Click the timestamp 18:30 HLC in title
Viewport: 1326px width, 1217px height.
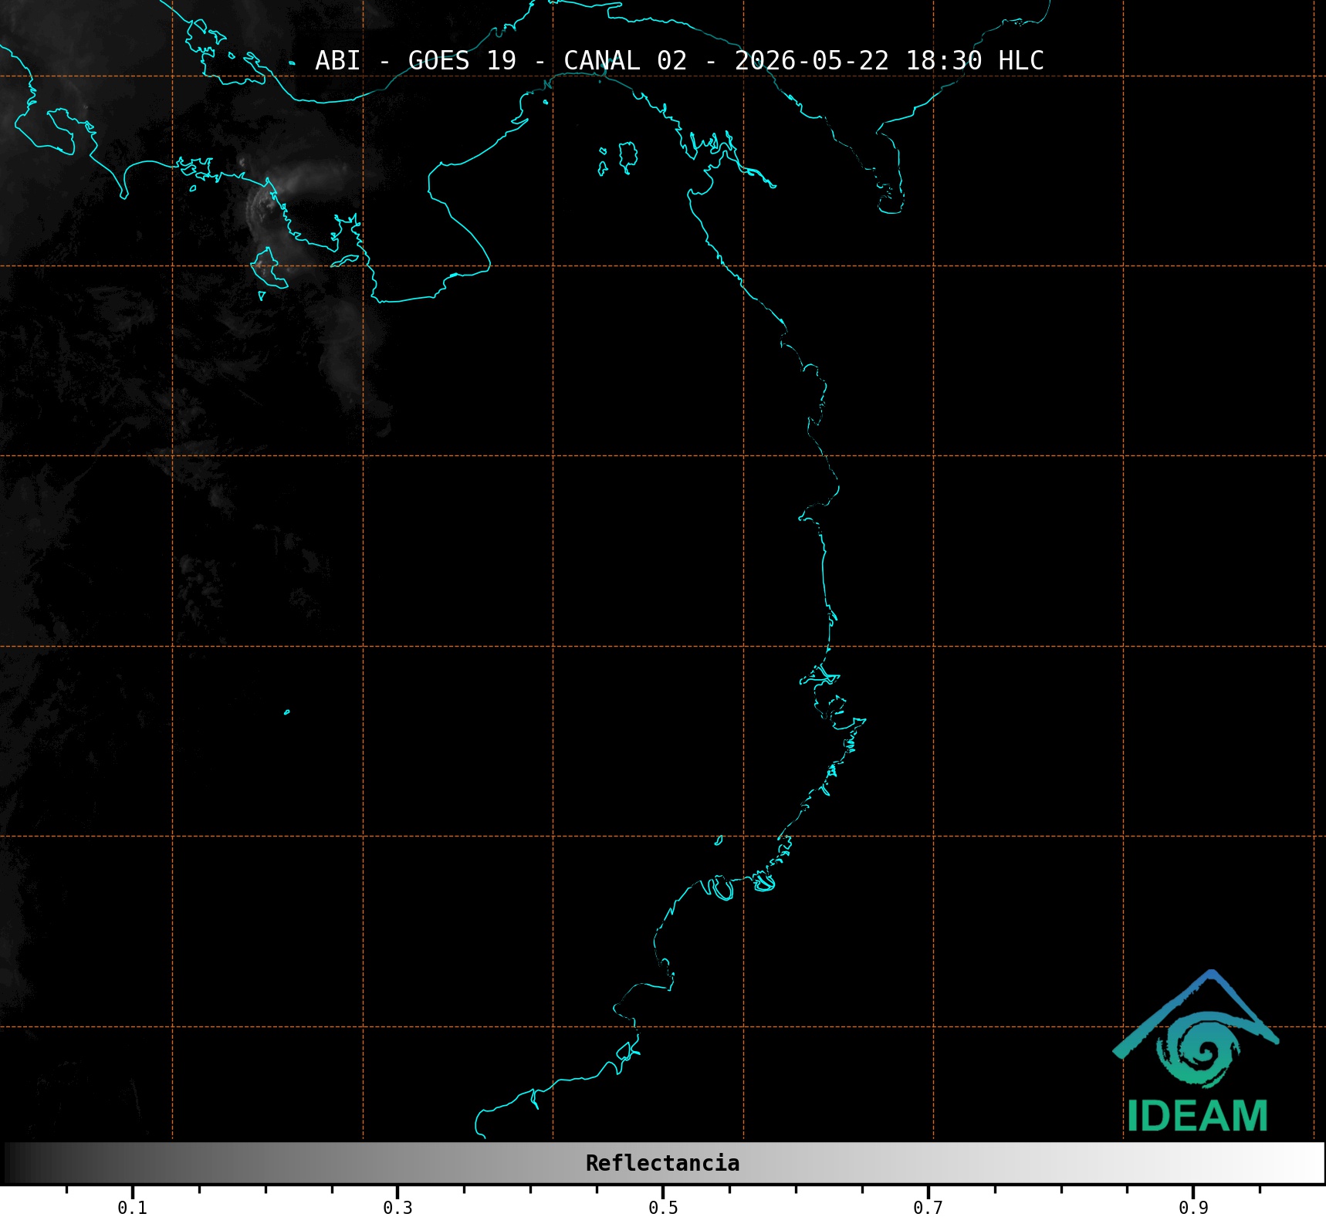(x=975, y=60)
